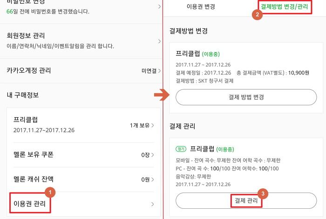
Task: Tap chevron at end of 이용권 관리 row
Action: coord(153,204)
